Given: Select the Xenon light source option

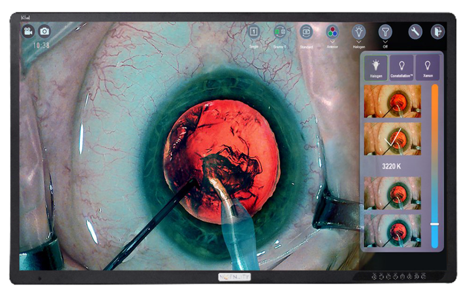Looking at the screenshot, I should (428, 68).
